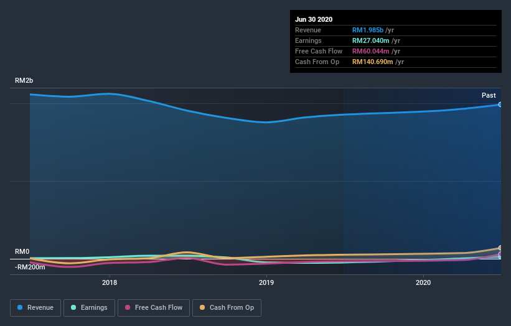This screenshot has width=511, height=326.
Task: Click the 2019 axis label
Action: [266, 282]
